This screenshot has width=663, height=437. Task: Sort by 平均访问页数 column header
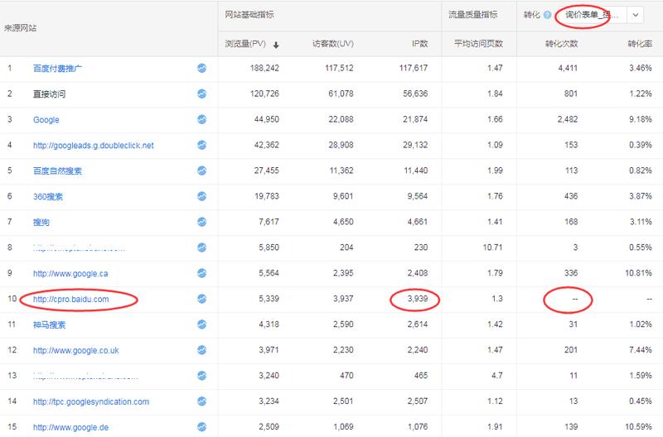click(478, 44)
